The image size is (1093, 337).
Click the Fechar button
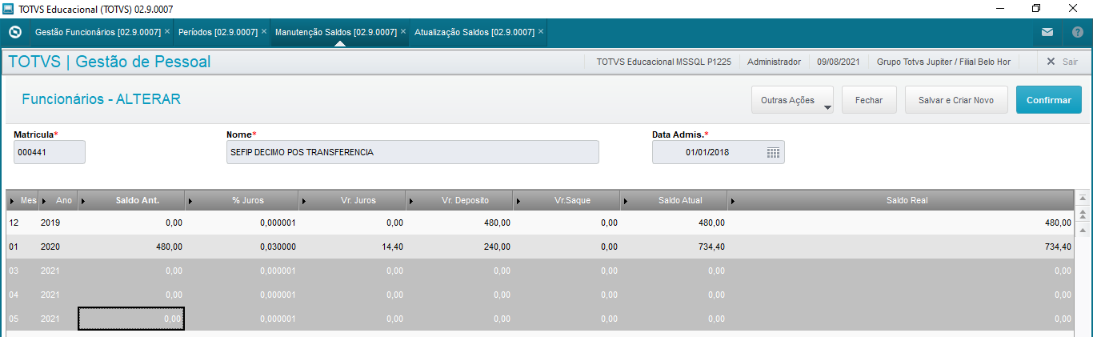click(x=869, y=100)
